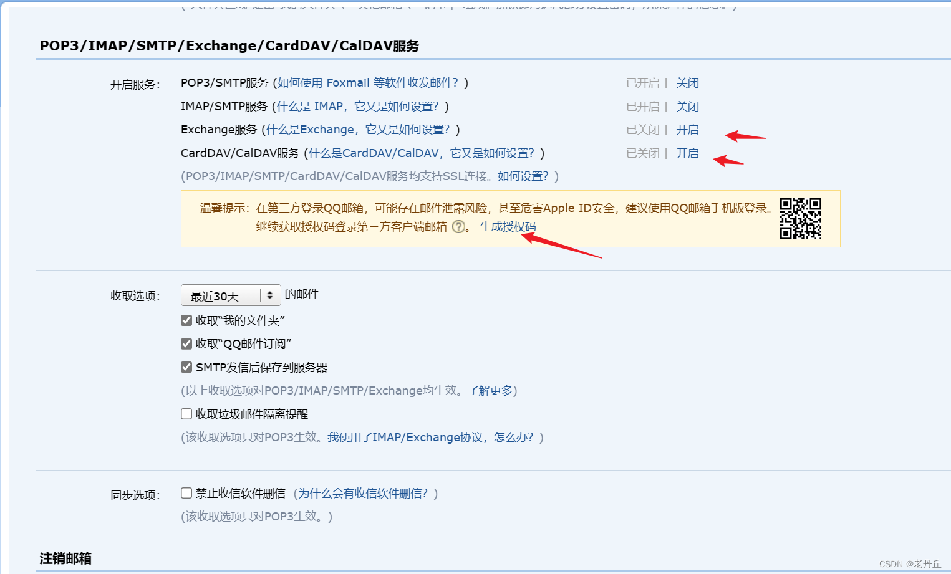Enable 禁止收信软件删信 checkbox
Viewport: 951px width, 574px height.
click(x=186, y=493)
